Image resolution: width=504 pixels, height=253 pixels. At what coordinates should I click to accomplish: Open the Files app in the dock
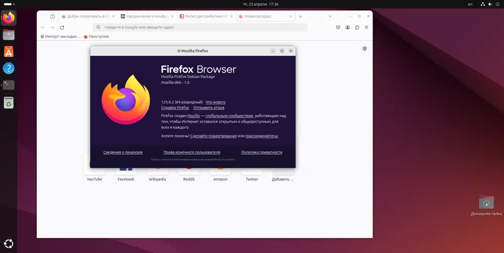pyautogui.click(x=9, y=34)
